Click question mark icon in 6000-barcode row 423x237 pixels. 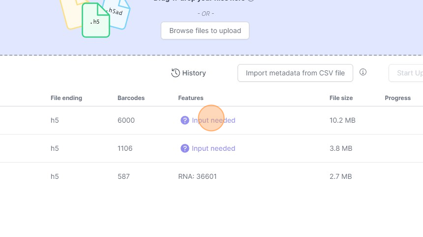pyautogui.click(x=185, y=120)
